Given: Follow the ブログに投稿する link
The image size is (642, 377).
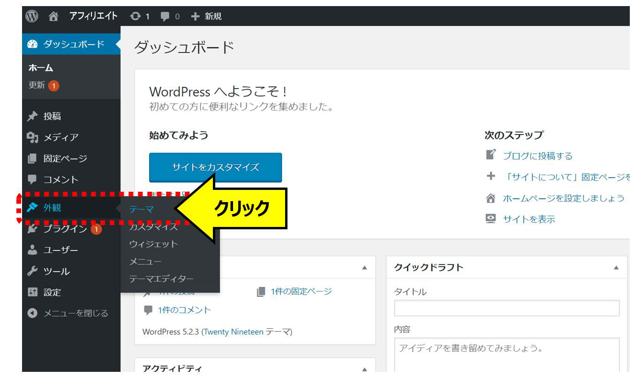Looking at the screenshot, I should pos(538,156).
